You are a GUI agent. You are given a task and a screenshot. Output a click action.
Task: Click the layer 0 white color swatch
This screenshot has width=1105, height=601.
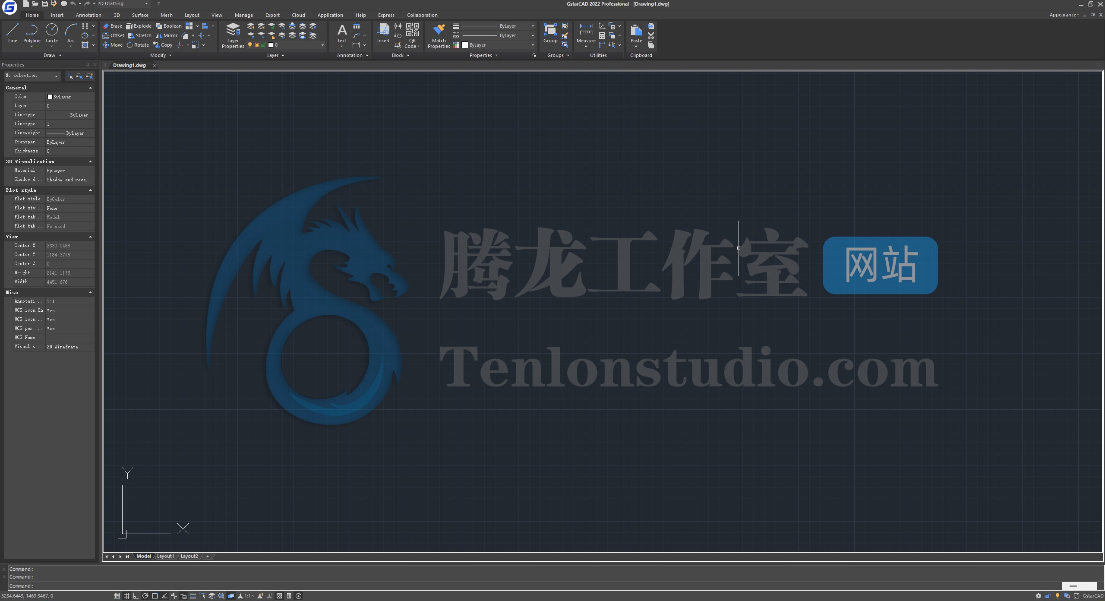point(271,45)
